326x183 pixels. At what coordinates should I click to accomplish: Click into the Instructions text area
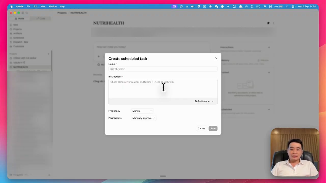click(163, 88)
